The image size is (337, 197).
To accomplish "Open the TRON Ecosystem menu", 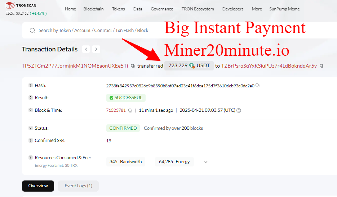I will pyautogui.click(x=198, y=9).
